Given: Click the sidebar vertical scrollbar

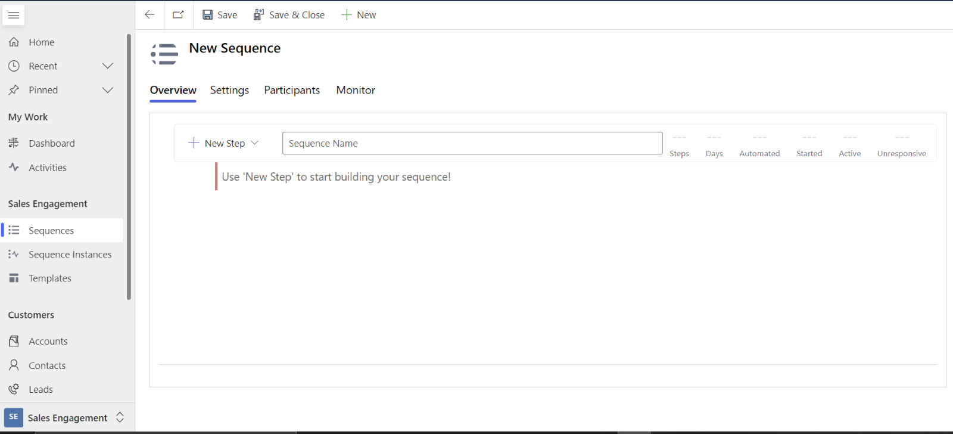Looking at the screenshot, I should 129,167.
